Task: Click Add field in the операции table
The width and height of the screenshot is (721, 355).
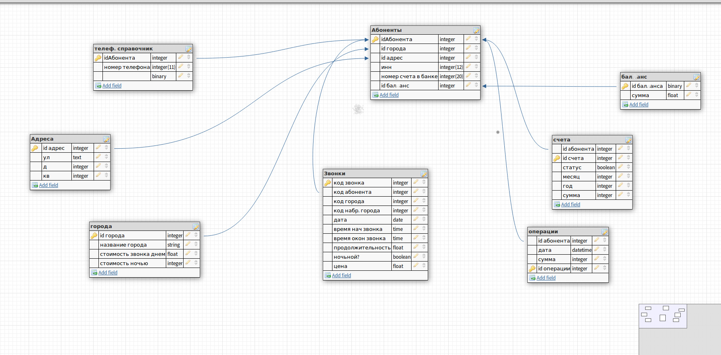Action: (546, 278)
